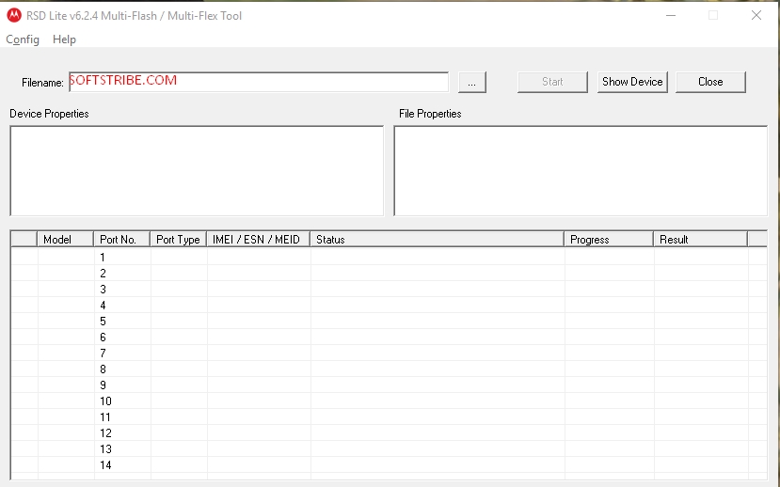This screenshot has height=487, width=780.
Task: Select port number 1 row
Action: point(389,257)
